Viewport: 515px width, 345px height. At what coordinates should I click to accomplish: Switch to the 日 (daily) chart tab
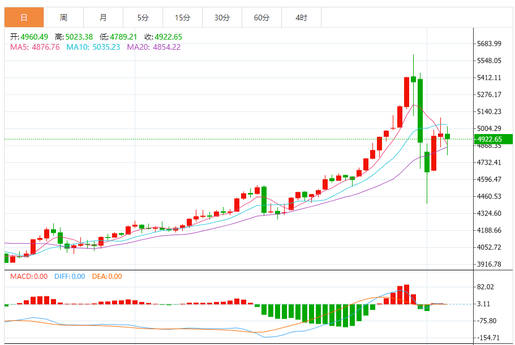24,18
